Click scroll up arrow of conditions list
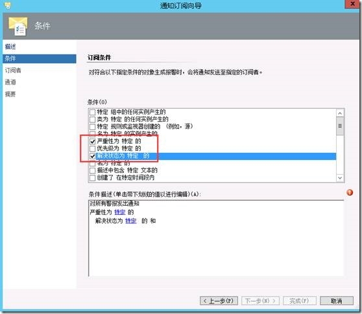Image resolution: width=362 pixels, height=314 pixels. (340, 113)
